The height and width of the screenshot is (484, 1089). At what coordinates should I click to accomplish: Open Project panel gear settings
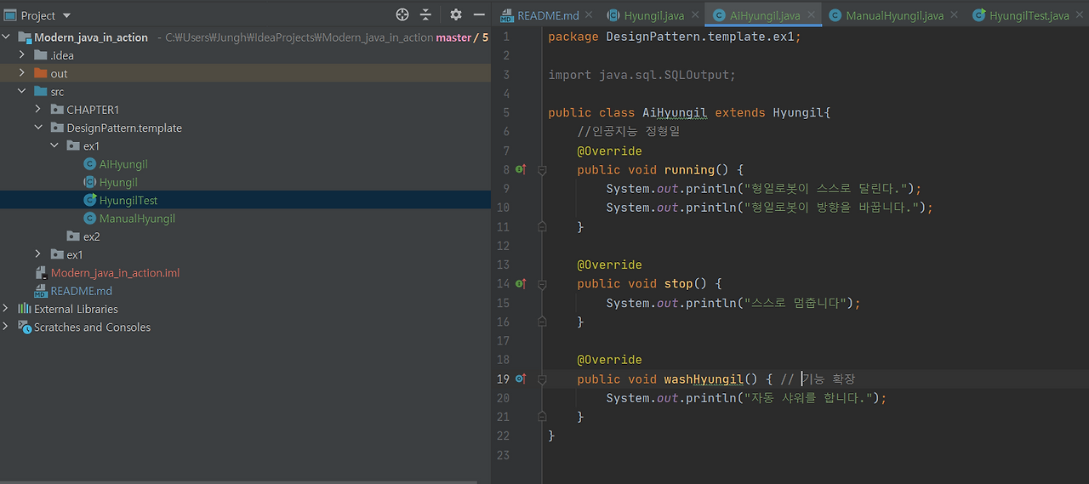456,14
